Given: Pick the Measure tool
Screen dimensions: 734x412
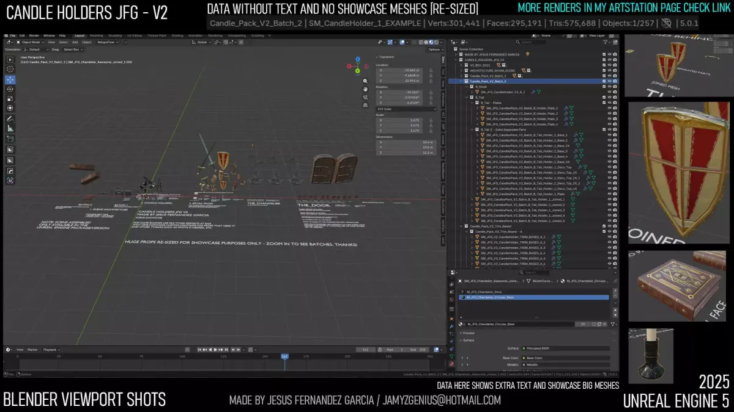Looking at the screenshot, I should [x=10, y=128].
